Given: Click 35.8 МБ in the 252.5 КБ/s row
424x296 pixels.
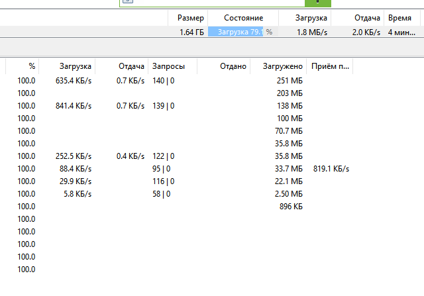Looking at the screenshot, I should [289, 156].
